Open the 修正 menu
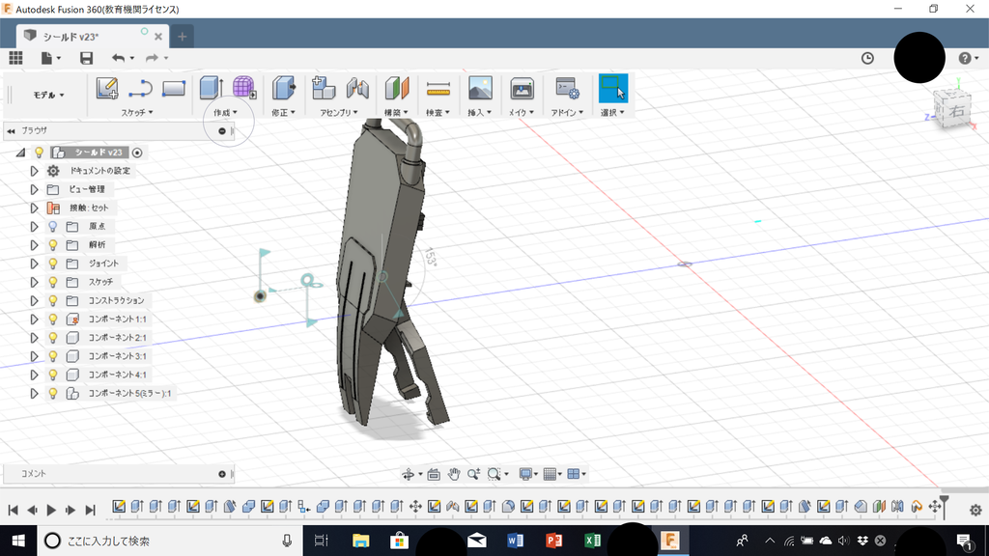Screen dimensions: 989x556 [283, 112]
